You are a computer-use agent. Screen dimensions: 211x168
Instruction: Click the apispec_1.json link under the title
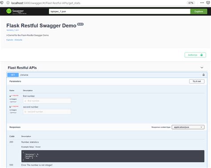(x=12, y=30)
